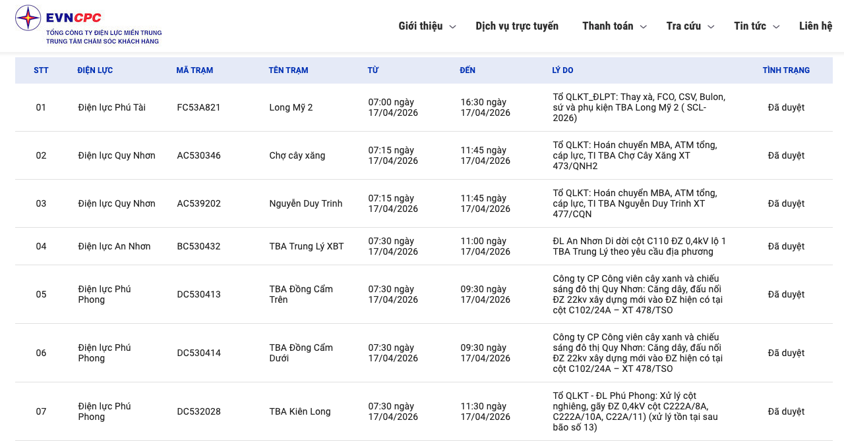Select station code FC53A821

[198, 107]
